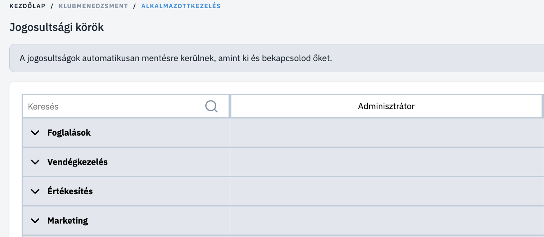
Task: Select the Alkalmazottkezelés breadcrumb item
Action: point(181,6)
